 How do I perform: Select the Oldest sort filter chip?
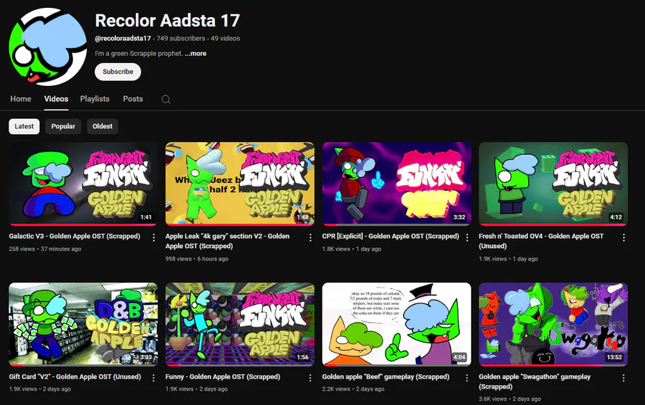point(102,126)
